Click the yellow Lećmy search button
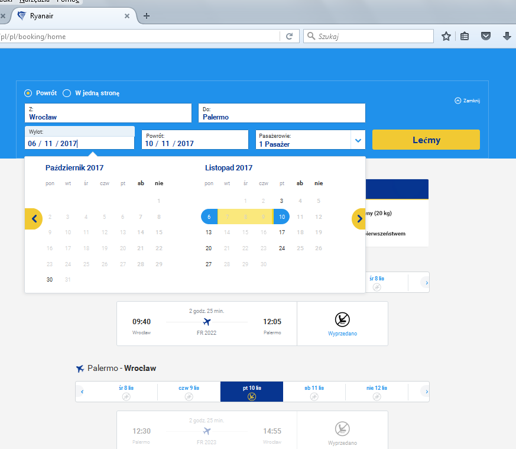This screenshot has height=449, width=516. pos(426,140)
